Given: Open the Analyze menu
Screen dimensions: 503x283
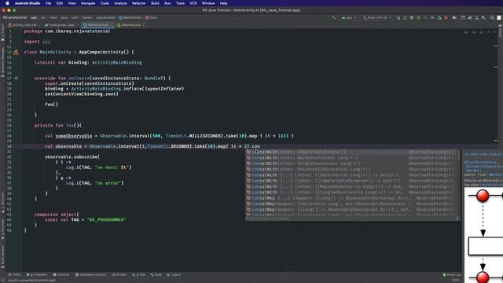Looking at the screenshot, I should coord(120,3).
